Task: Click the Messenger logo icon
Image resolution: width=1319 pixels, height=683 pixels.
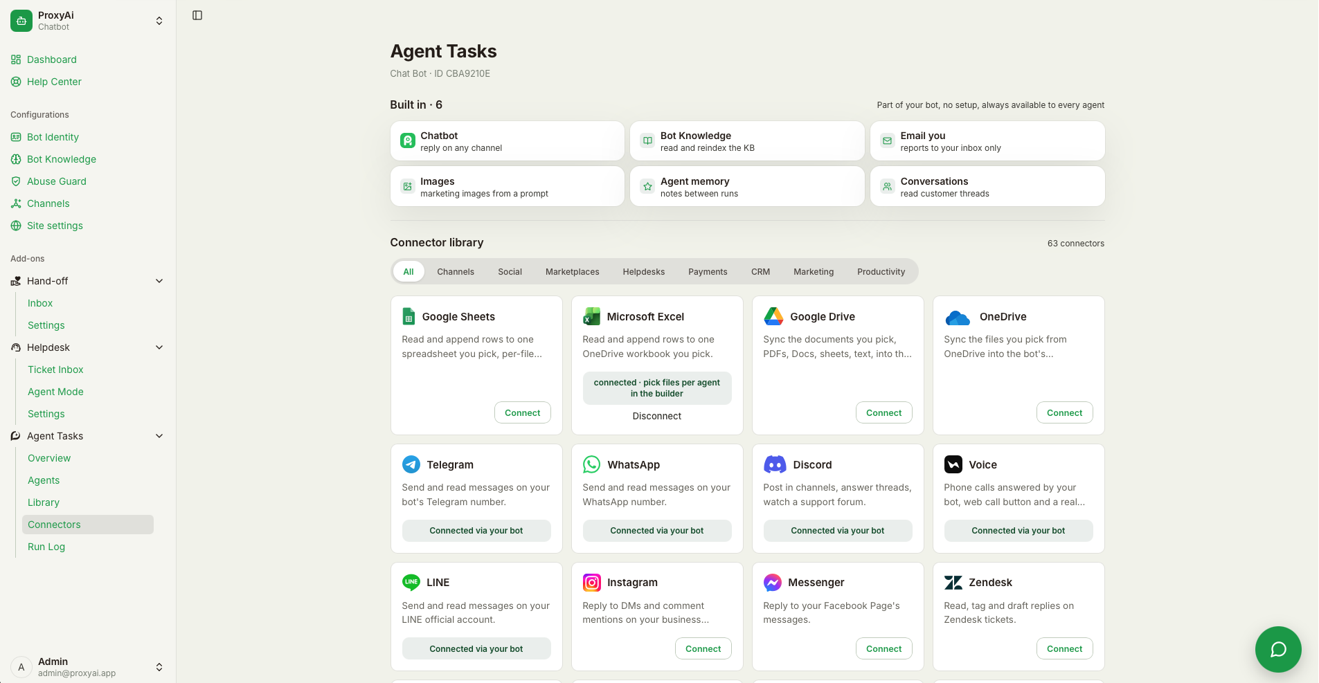Action: click(x=773, y=583)
